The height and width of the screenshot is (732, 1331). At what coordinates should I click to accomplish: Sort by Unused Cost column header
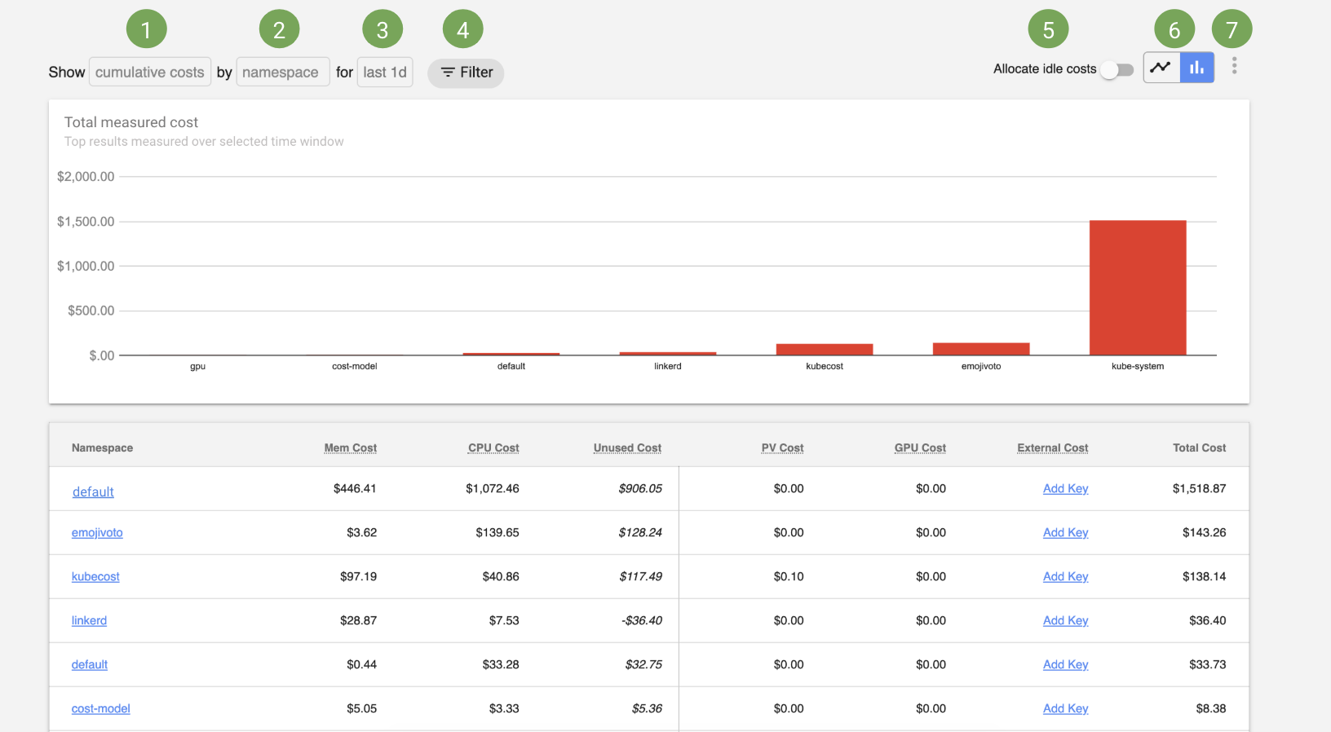click(x=627, y=448)
